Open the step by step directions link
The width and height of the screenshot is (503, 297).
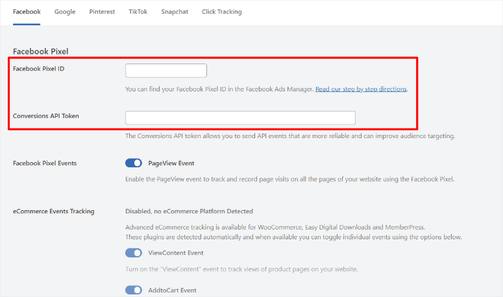coord(361,89)
